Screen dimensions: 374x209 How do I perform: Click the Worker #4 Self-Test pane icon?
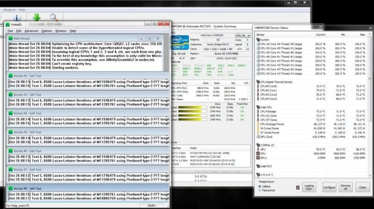coord(10,113)
